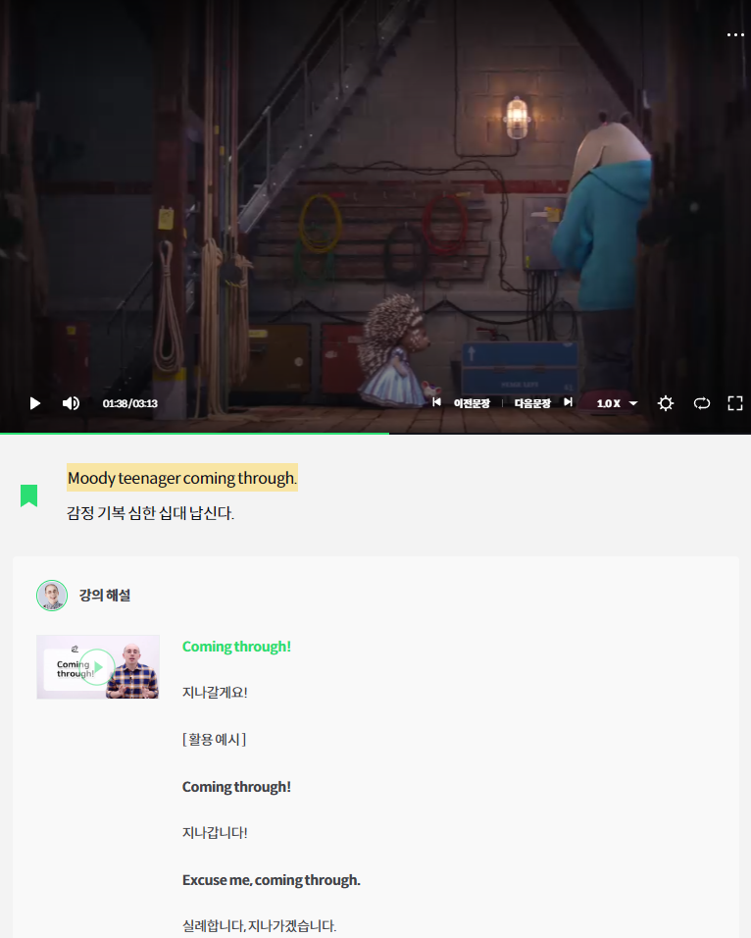Click the text '지나갑니다!'

click(x=215, y=833)
